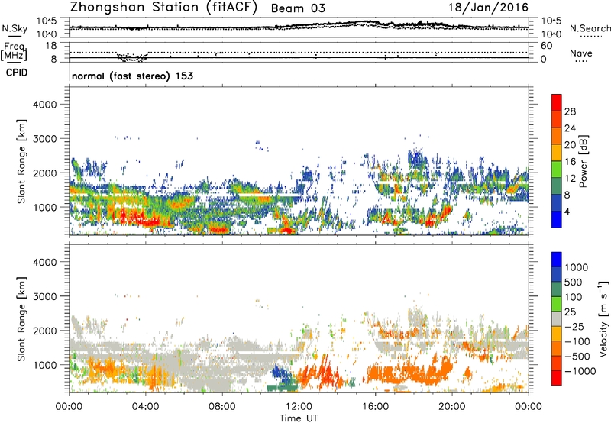
Task: Click the '28' power colorbar tick
Action: pos(570,111)
